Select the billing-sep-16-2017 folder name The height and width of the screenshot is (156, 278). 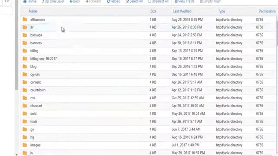(43, 59)
